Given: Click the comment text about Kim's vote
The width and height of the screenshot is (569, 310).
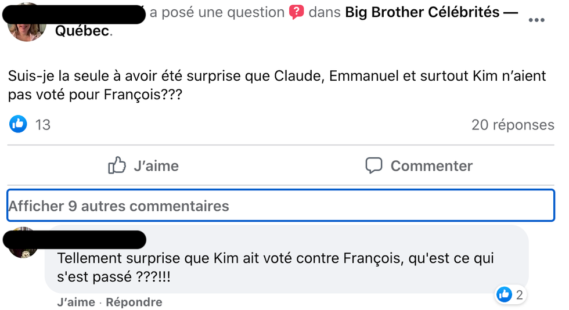Looking at the screenshot, I should [x=275, y=267].
